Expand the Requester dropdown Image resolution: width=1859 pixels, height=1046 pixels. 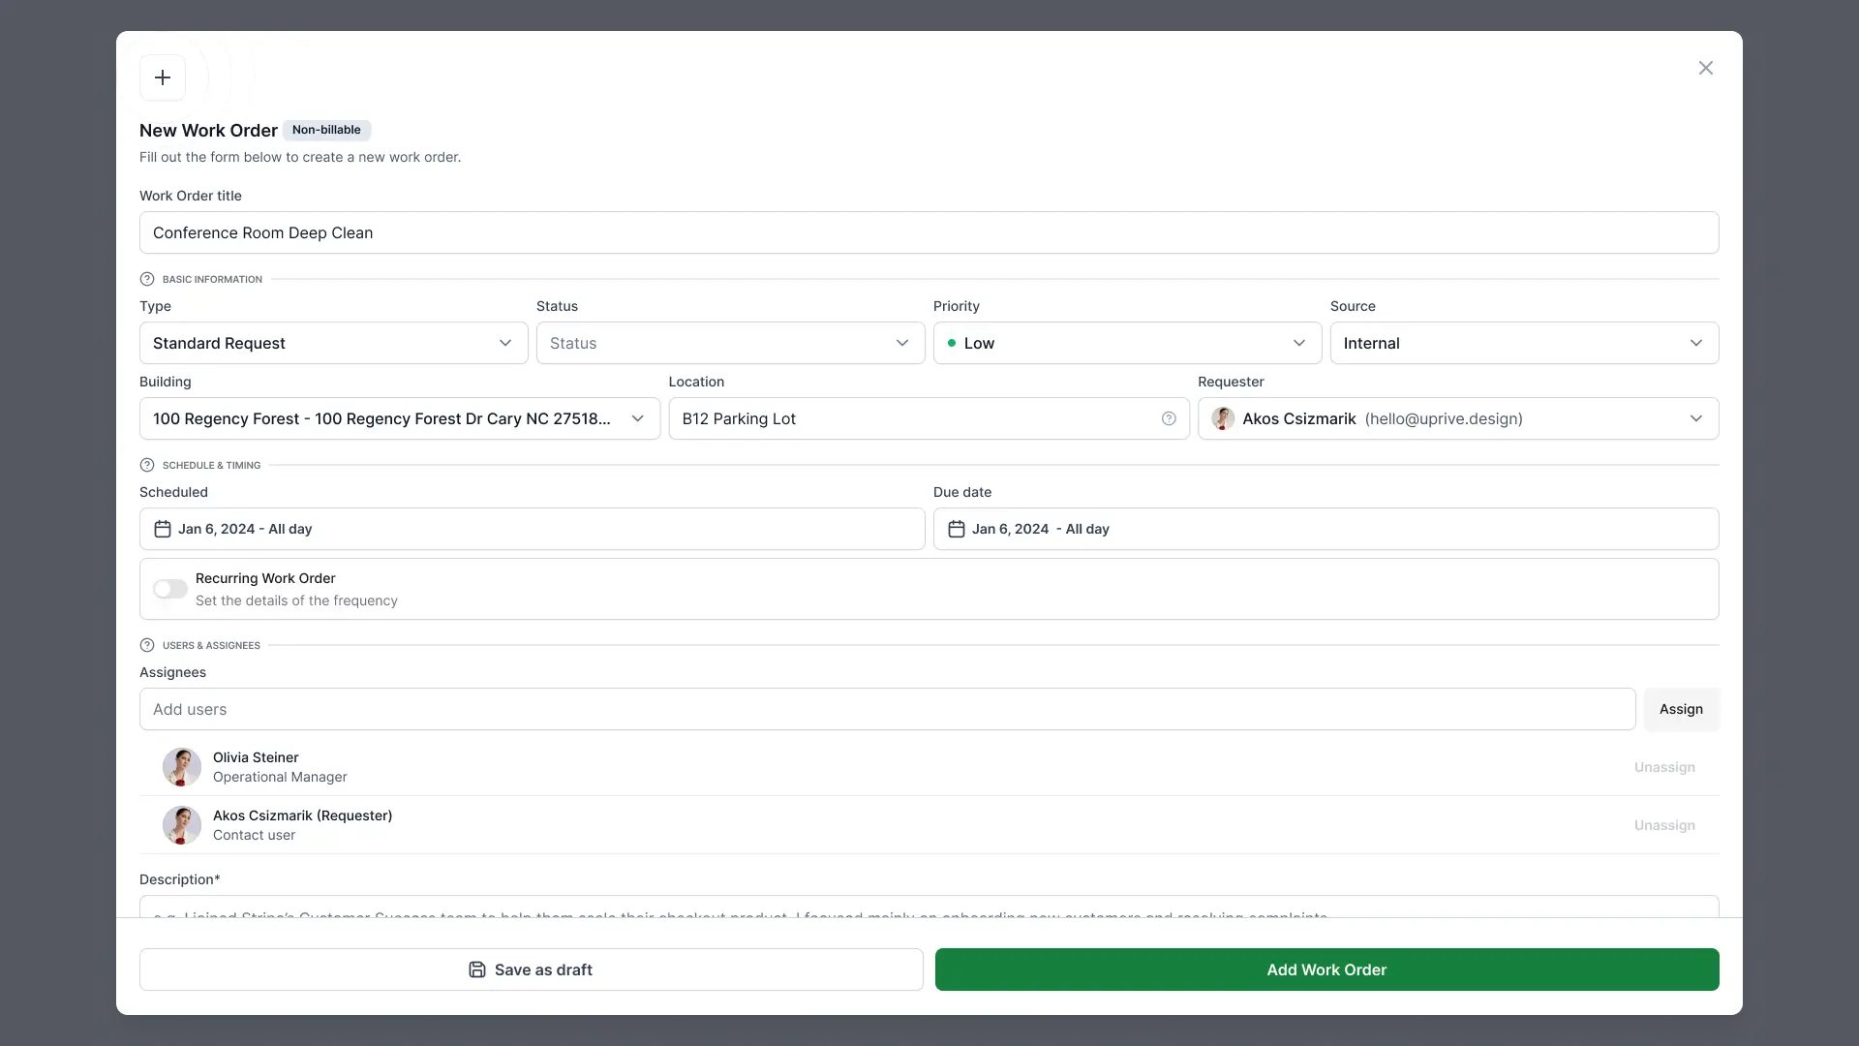(x=1457, y=418)
